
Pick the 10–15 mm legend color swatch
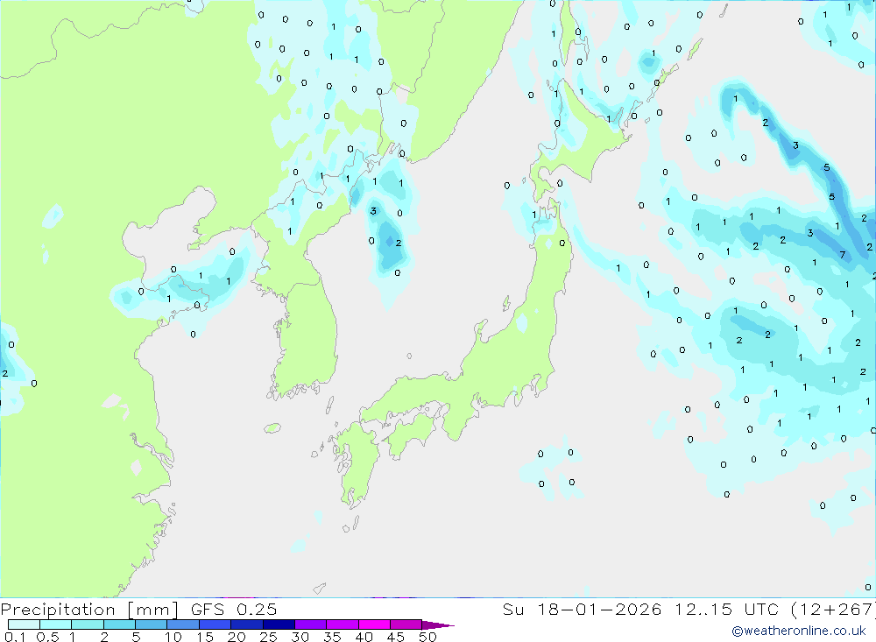pos(183,624)
